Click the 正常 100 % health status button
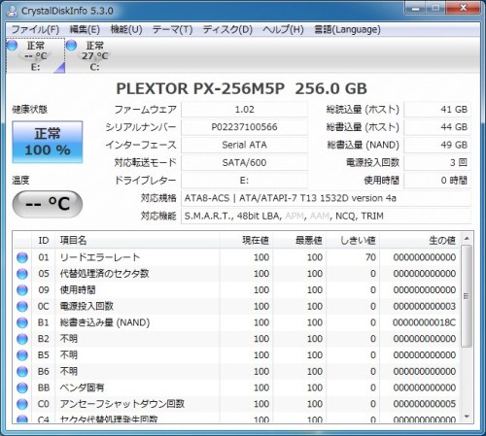Viewport: 486px width, 436px height. (x=48, y=142)
